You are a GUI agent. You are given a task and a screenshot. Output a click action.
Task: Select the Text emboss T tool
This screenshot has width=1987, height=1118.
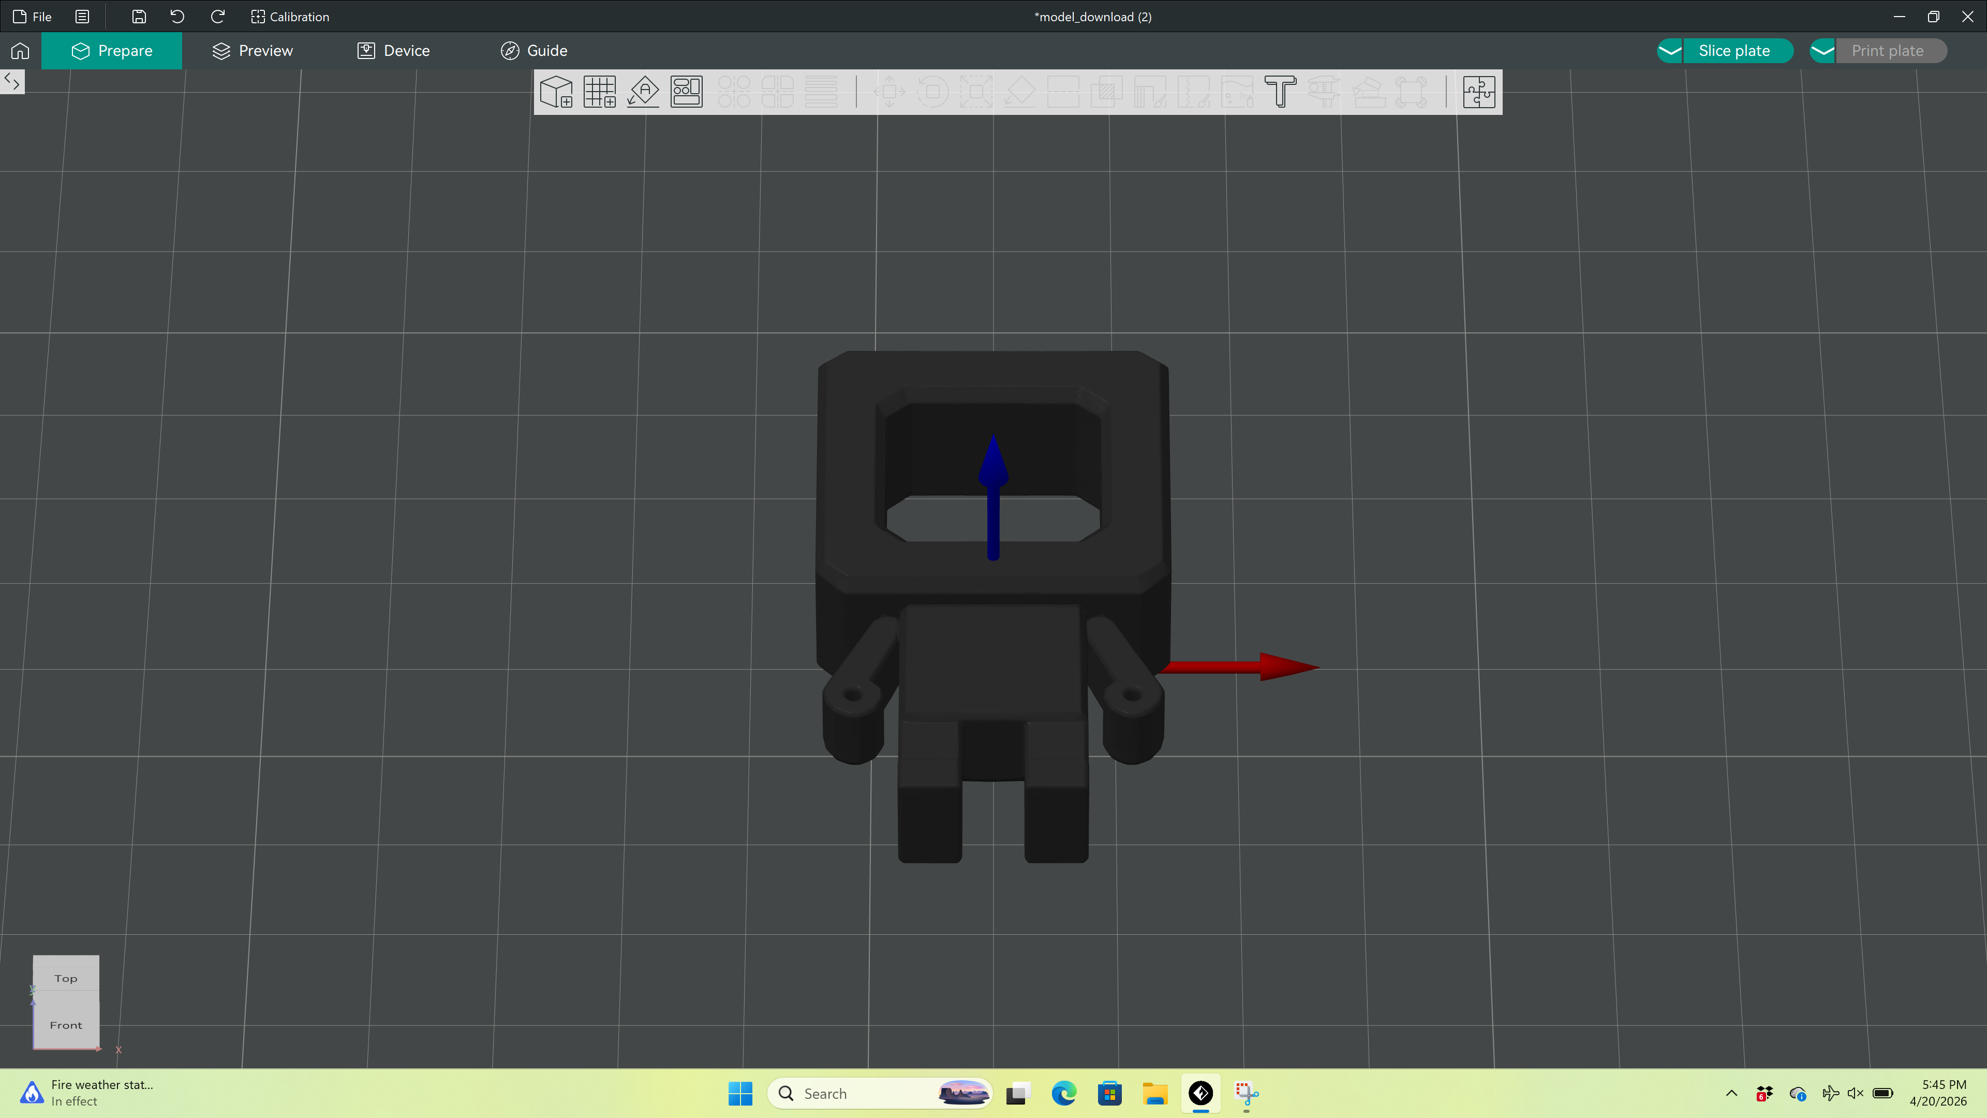(x=1281, y=92)
